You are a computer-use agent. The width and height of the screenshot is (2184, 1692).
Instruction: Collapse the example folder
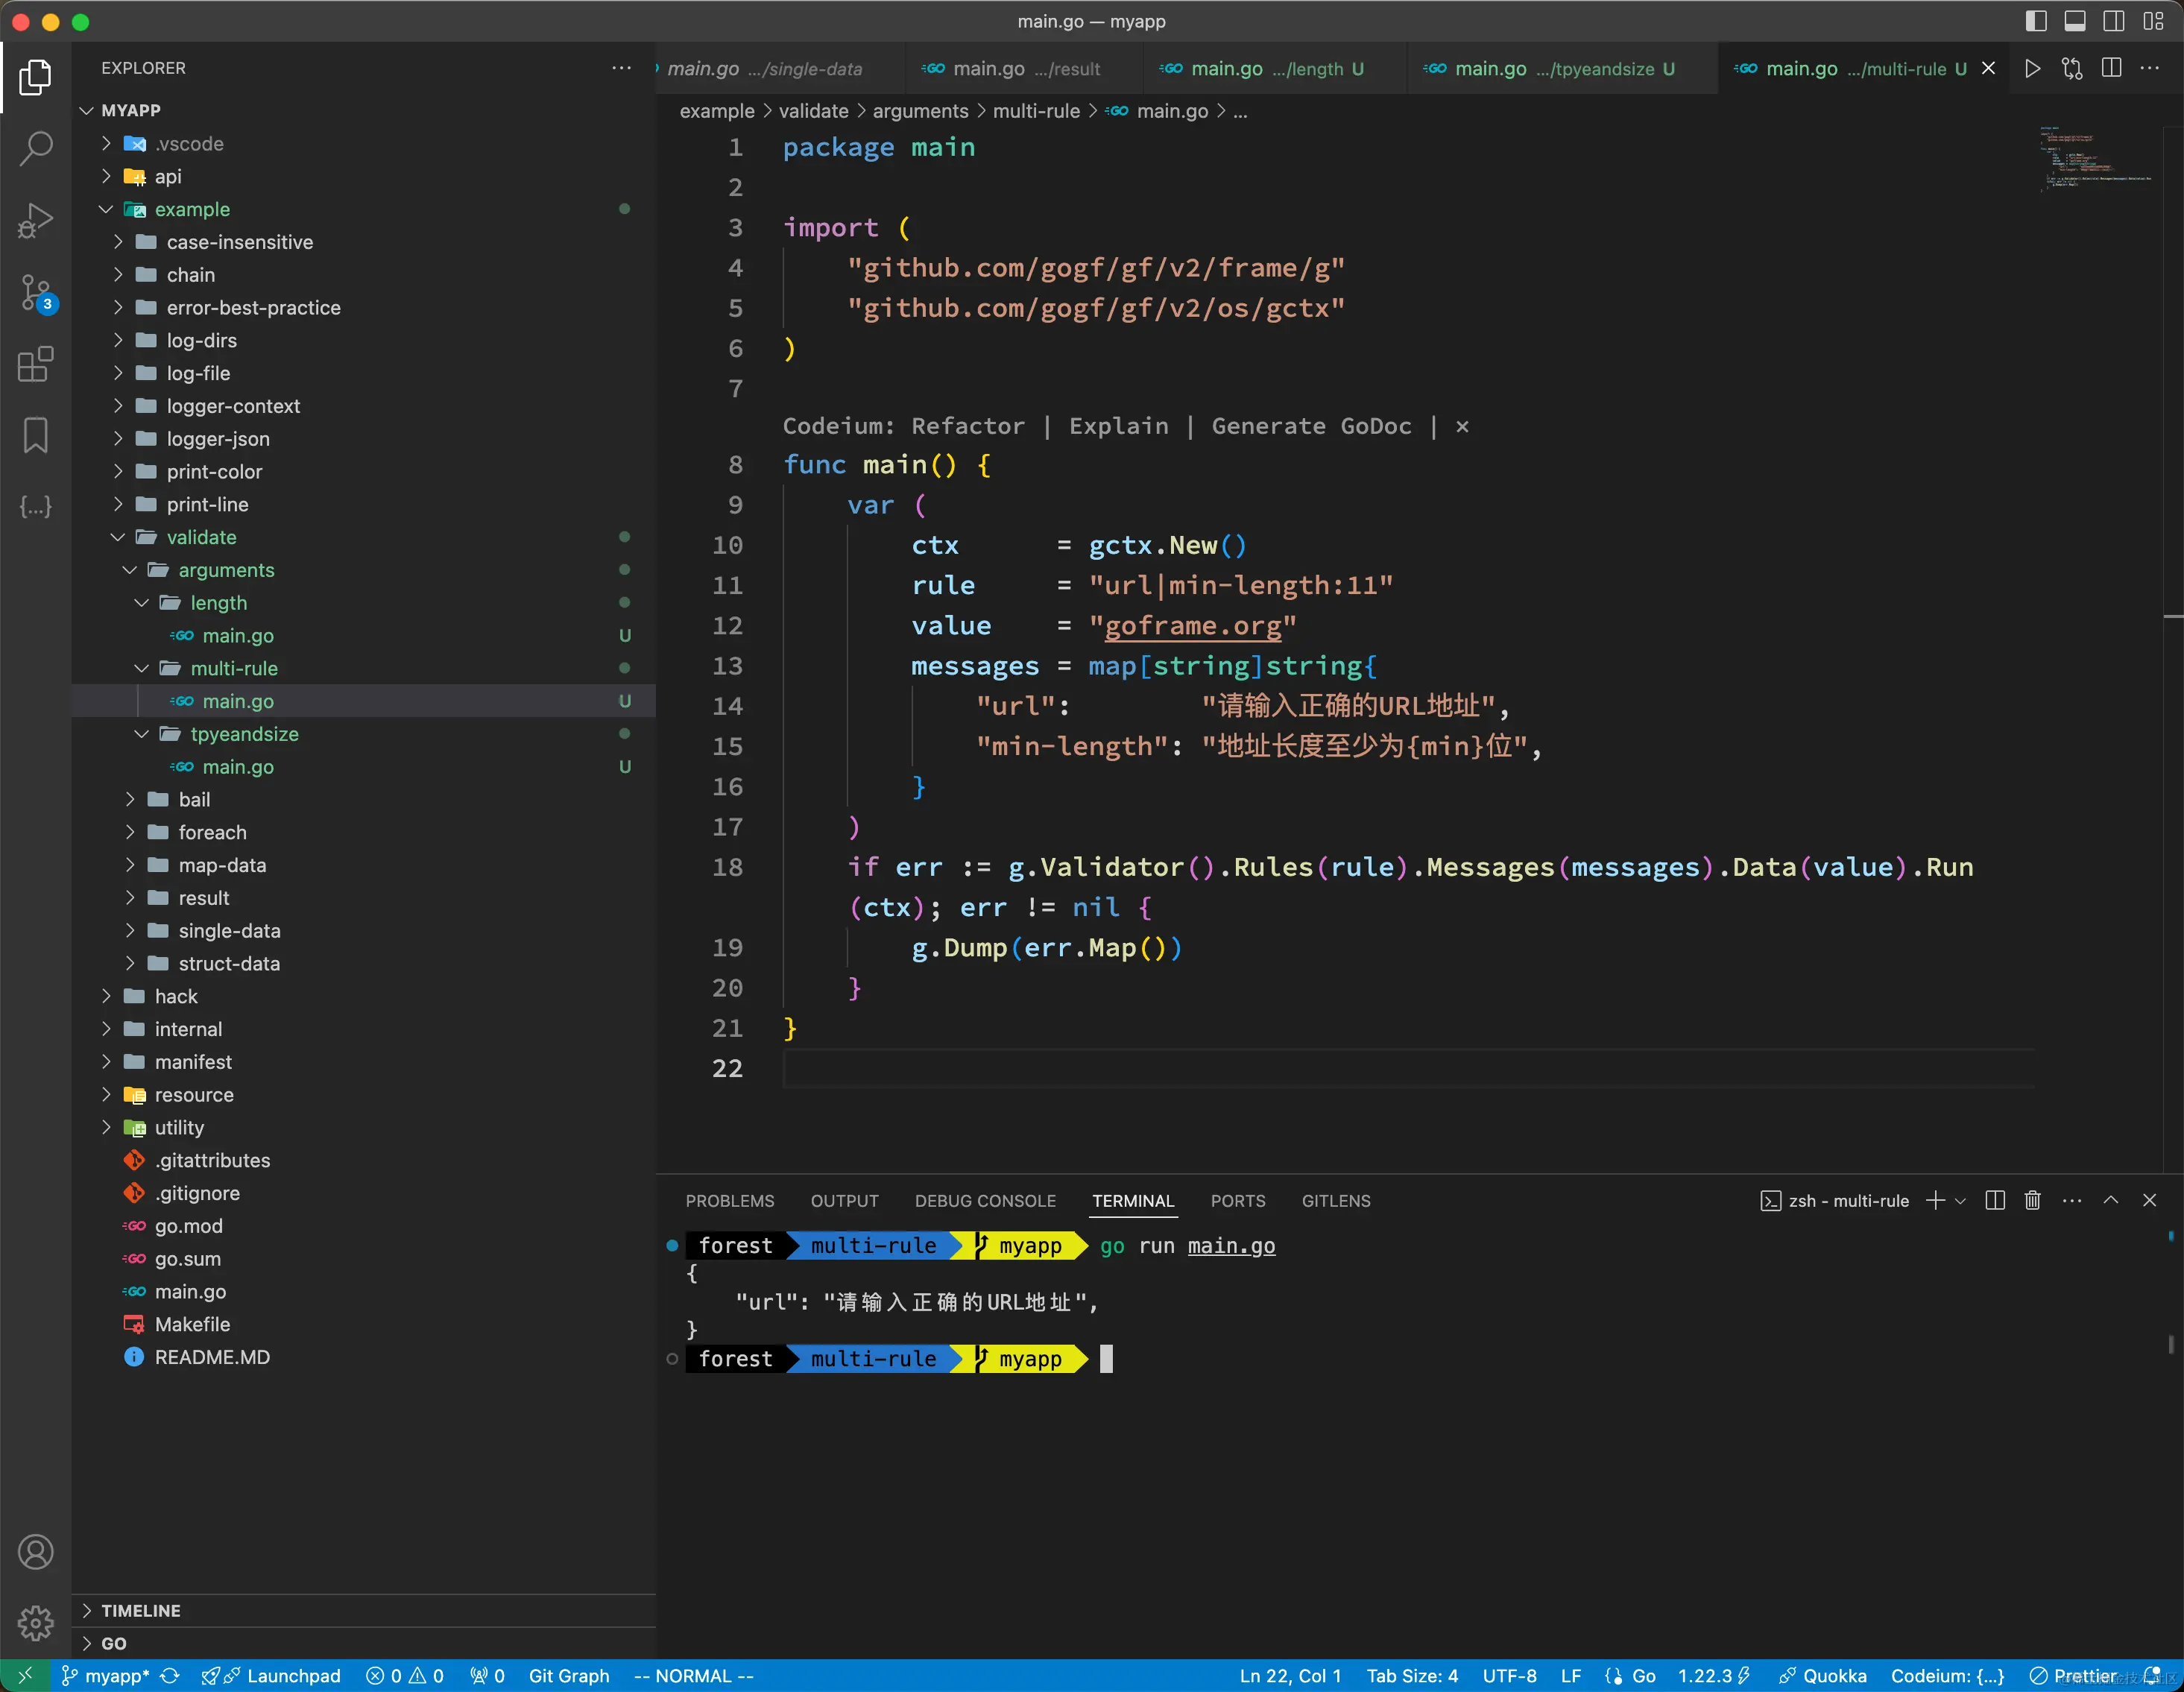[x=106, y=209]
